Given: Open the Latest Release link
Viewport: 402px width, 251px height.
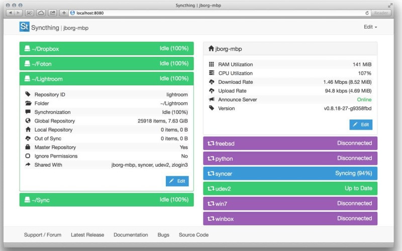Looking at the screenshot, I should 87,235.
